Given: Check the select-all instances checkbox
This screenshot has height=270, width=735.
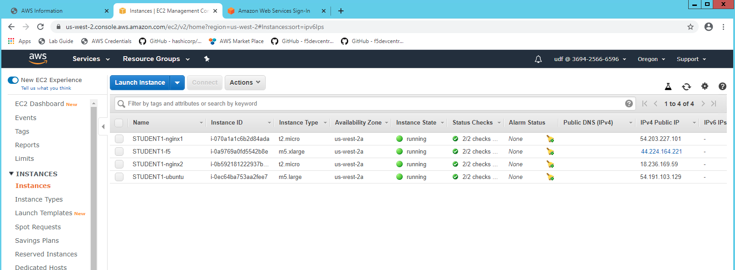Looking at the screenshot, I should coord(119,123).
